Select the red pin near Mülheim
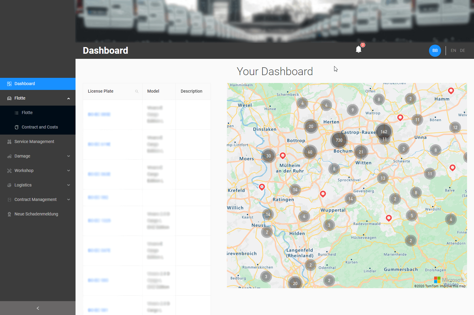The width and height of the screenshot is (474, 315). pos(282,156)
